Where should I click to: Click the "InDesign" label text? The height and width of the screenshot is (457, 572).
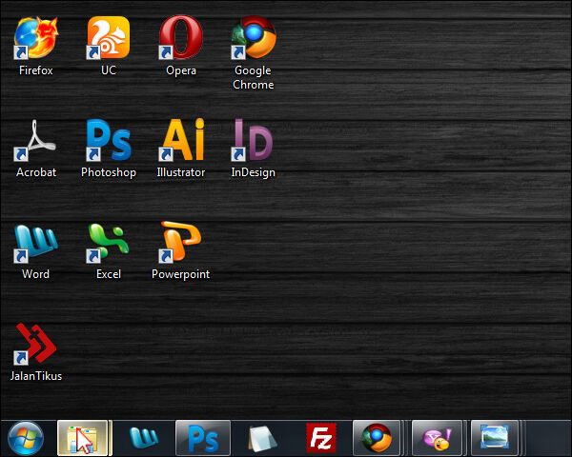pyautogui.click(x=254, y=172)
